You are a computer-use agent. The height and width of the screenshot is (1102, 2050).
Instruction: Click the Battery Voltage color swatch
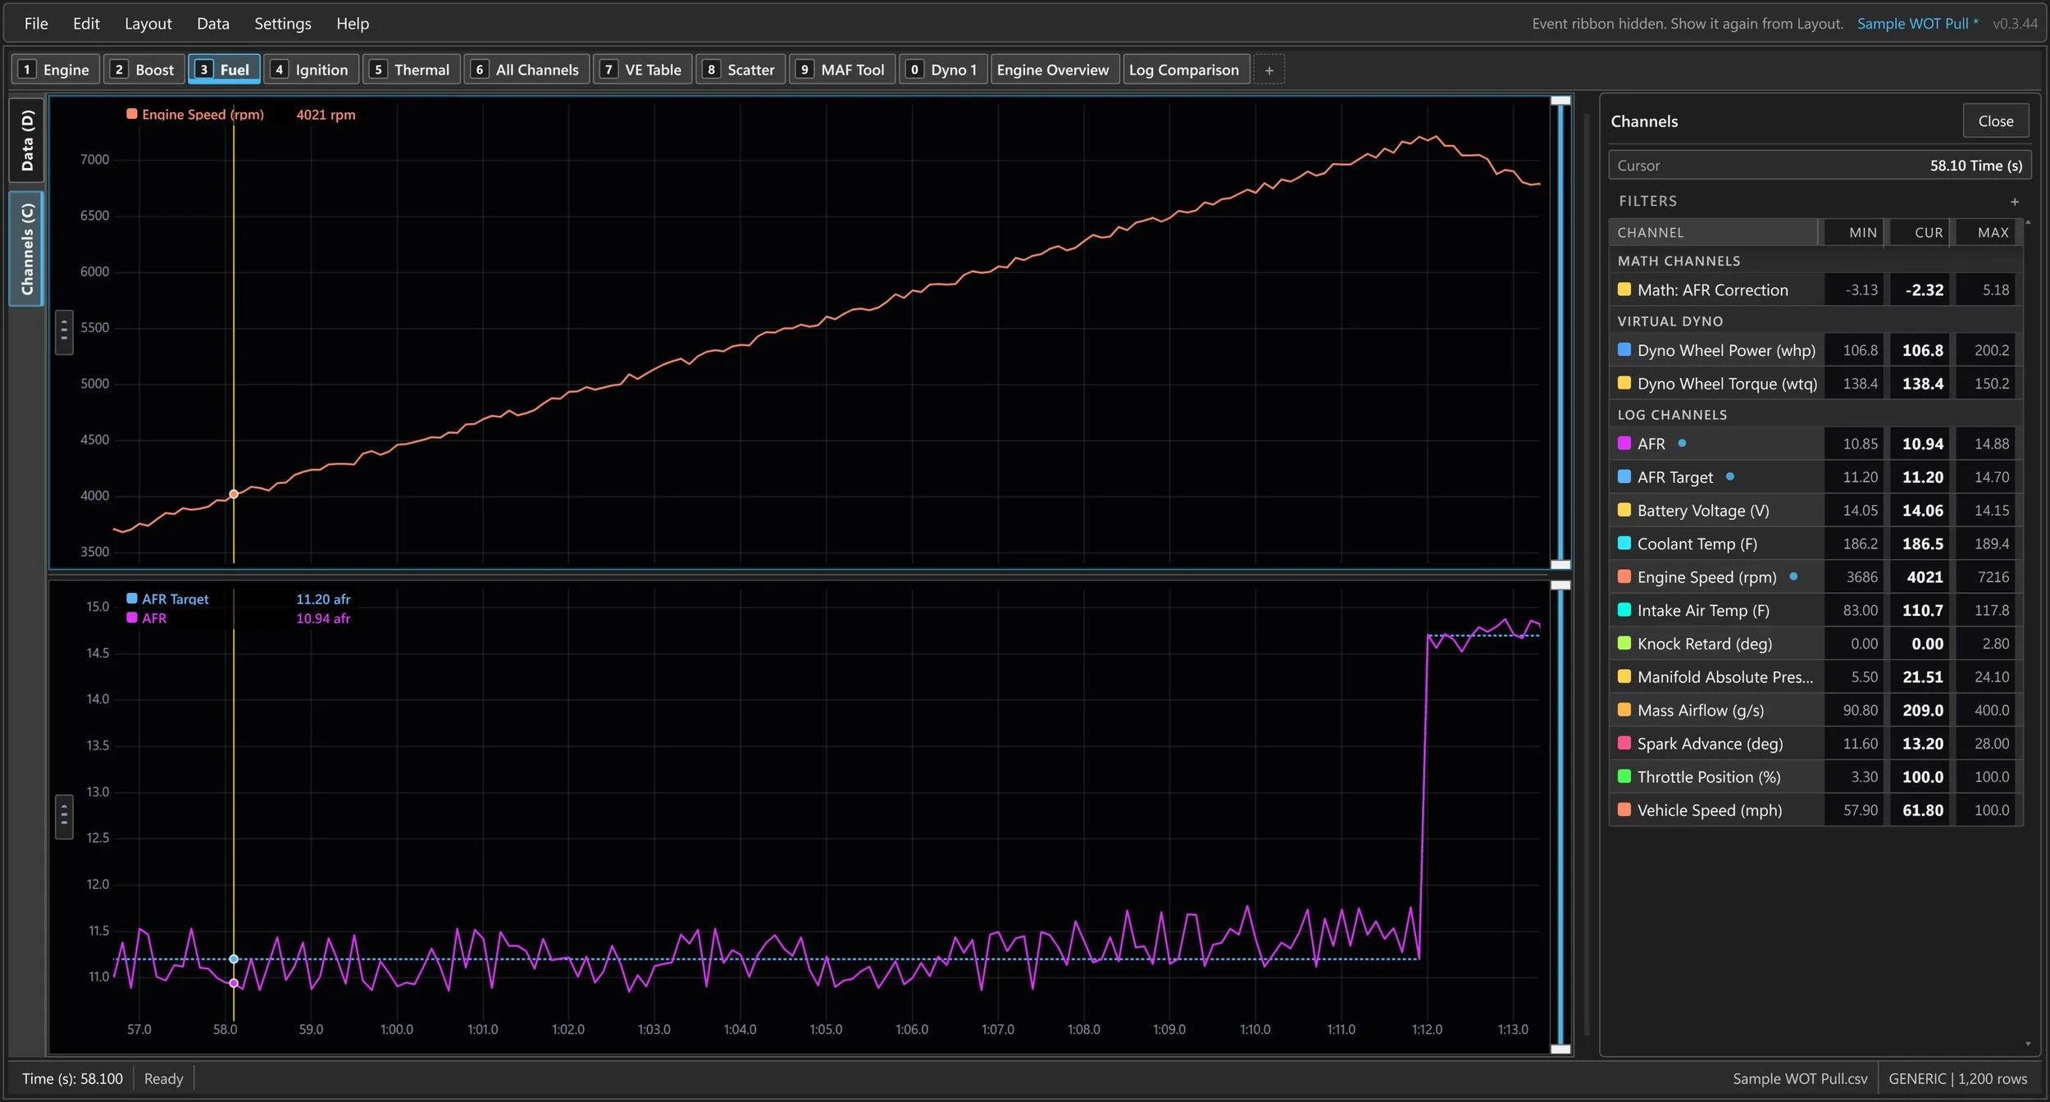pyautogui.click(x=1624, y=510)
